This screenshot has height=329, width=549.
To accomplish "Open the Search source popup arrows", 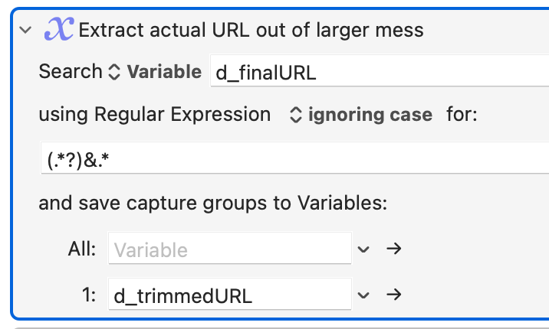I will [x=114, y=72].
